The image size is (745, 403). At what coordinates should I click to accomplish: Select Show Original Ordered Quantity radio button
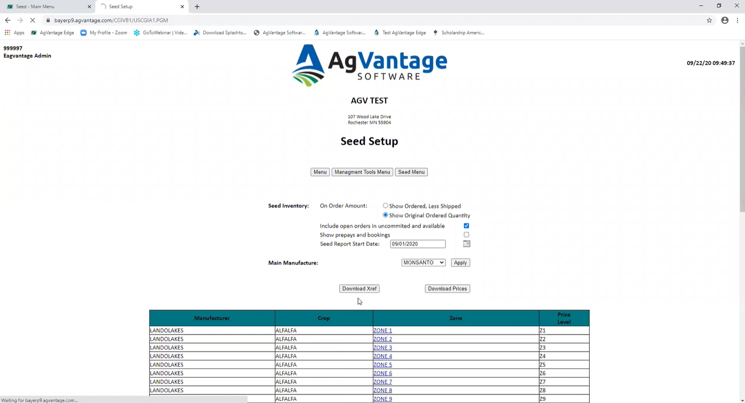point(385,215)
